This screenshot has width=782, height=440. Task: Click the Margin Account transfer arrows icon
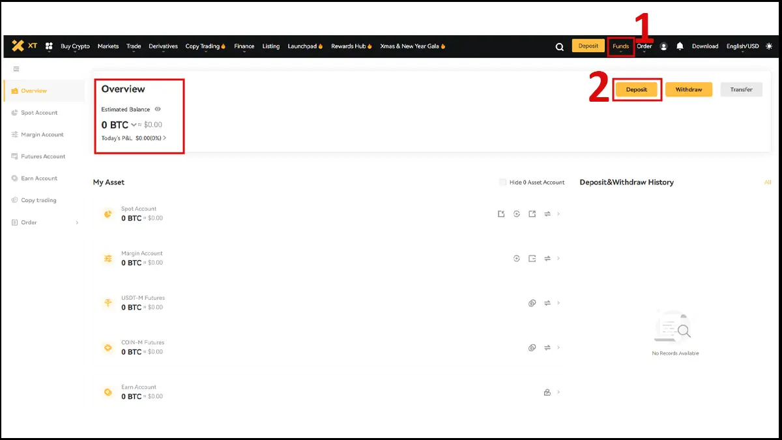547,259
